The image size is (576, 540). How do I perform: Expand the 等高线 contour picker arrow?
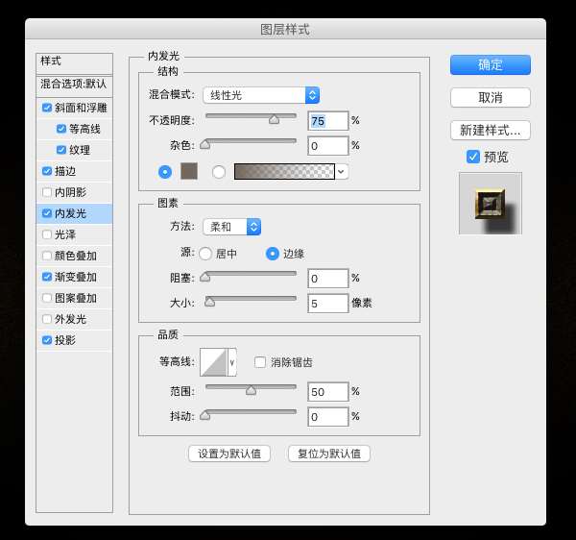[x=232, y=362]
